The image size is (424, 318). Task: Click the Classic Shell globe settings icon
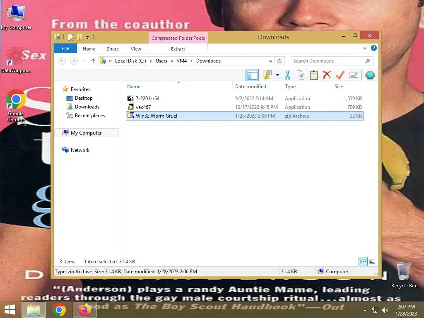[370, 75]
